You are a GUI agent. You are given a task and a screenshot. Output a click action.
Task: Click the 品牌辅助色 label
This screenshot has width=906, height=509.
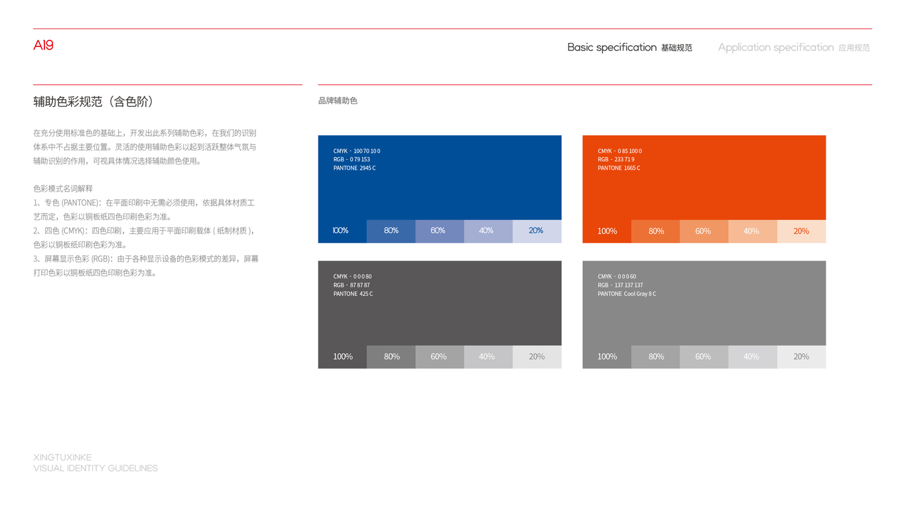[338, 101]
